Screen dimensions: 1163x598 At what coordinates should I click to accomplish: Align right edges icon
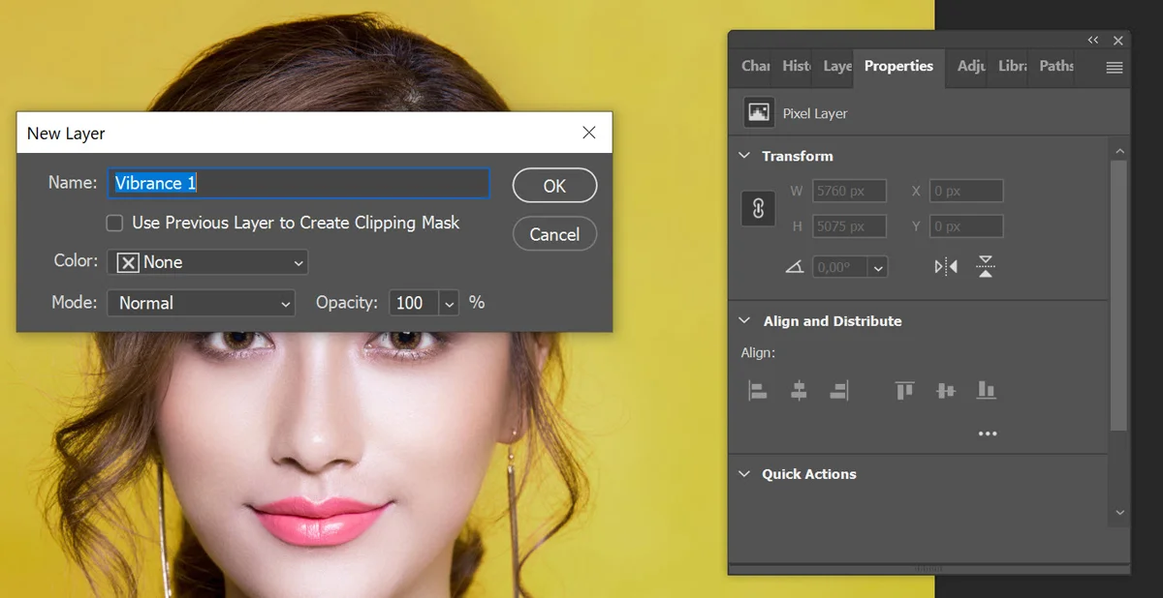[839, 390]
